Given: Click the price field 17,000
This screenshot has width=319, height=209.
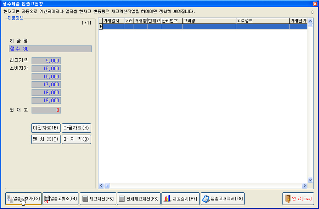Looking at the screenshot, I should pos(46,85).
